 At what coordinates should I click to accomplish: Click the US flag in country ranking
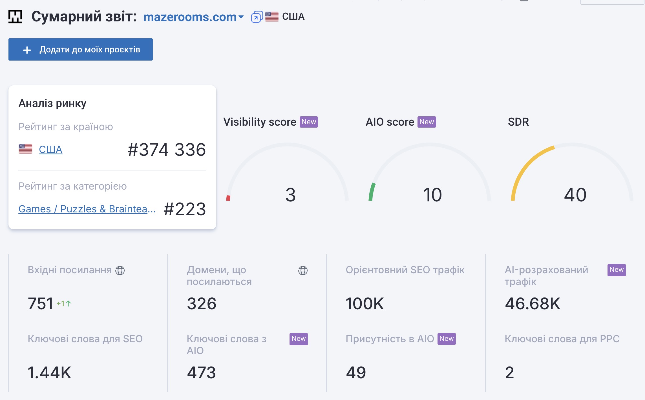pos(25,149)
